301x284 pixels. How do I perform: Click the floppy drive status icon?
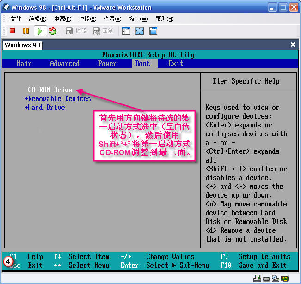pos(257,278)
